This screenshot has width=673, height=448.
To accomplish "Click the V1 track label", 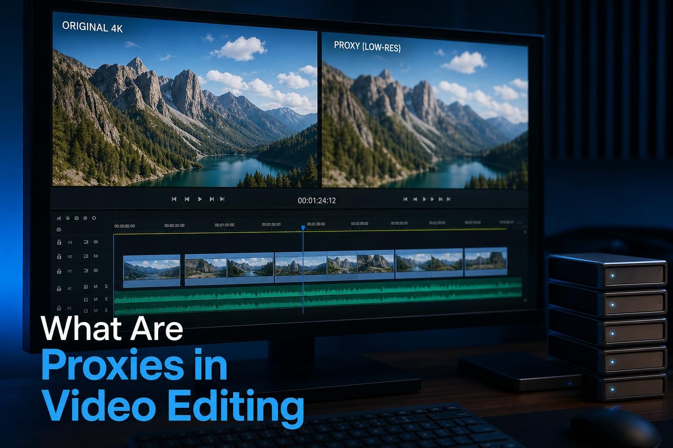I will 70,271.
